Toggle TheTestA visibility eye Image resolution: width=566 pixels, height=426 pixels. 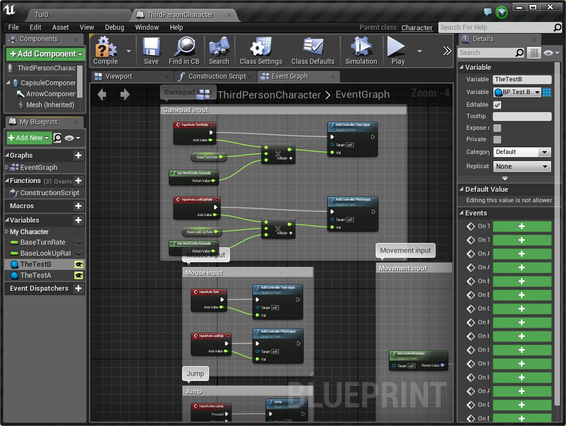coord(79,275)
